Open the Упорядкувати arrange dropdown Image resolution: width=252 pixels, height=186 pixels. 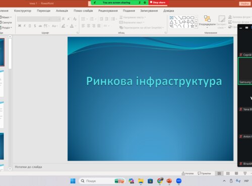207,22
